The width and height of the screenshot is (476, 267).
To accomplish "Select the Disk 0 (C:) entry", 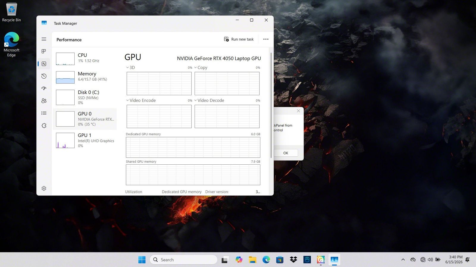I will [85, 97].
